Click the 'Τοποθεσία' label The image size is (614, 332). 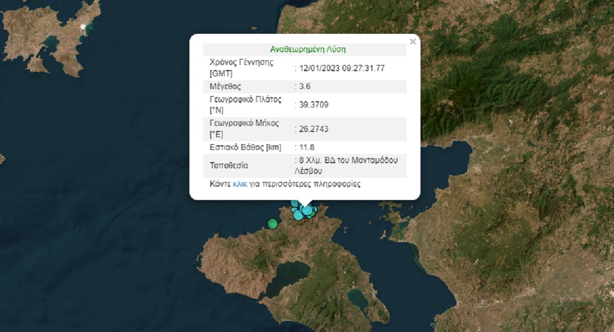click(x=228, y=166)
